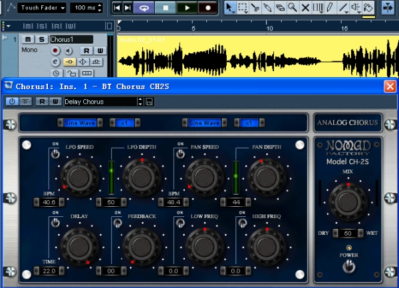Toggle monitor speaker on Chorus1 track

pyautogui.click(x=68, y=51)
